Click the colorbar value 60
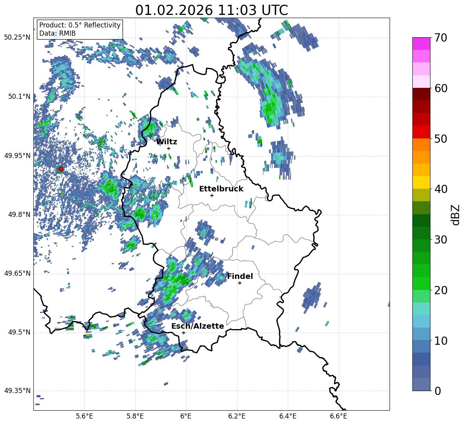465x424 pixels. 441,88
